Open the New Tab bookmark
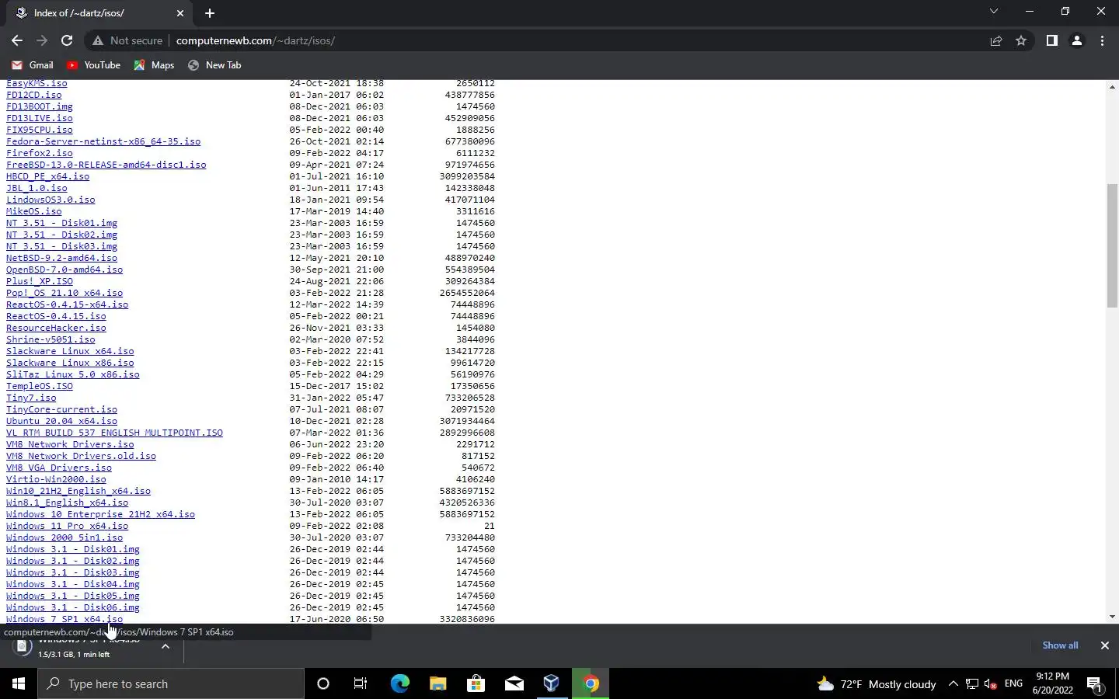The image size is (1119, 699). [x=214, y=65]
